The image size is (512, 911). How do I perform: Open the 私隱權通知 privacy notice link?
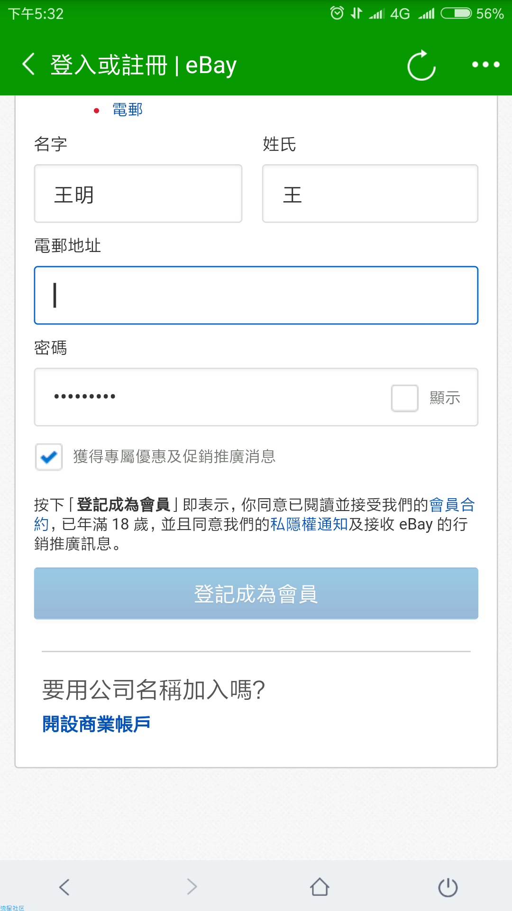(309, 524)
